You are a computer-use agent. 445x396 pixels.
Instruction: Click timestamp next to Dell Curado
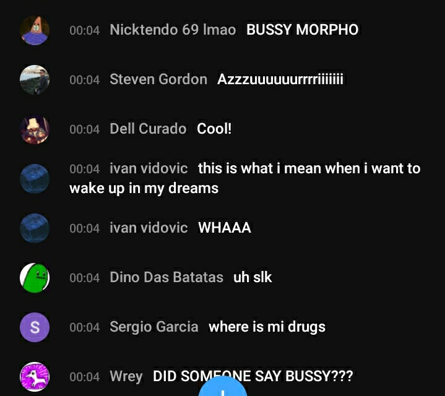85,129
